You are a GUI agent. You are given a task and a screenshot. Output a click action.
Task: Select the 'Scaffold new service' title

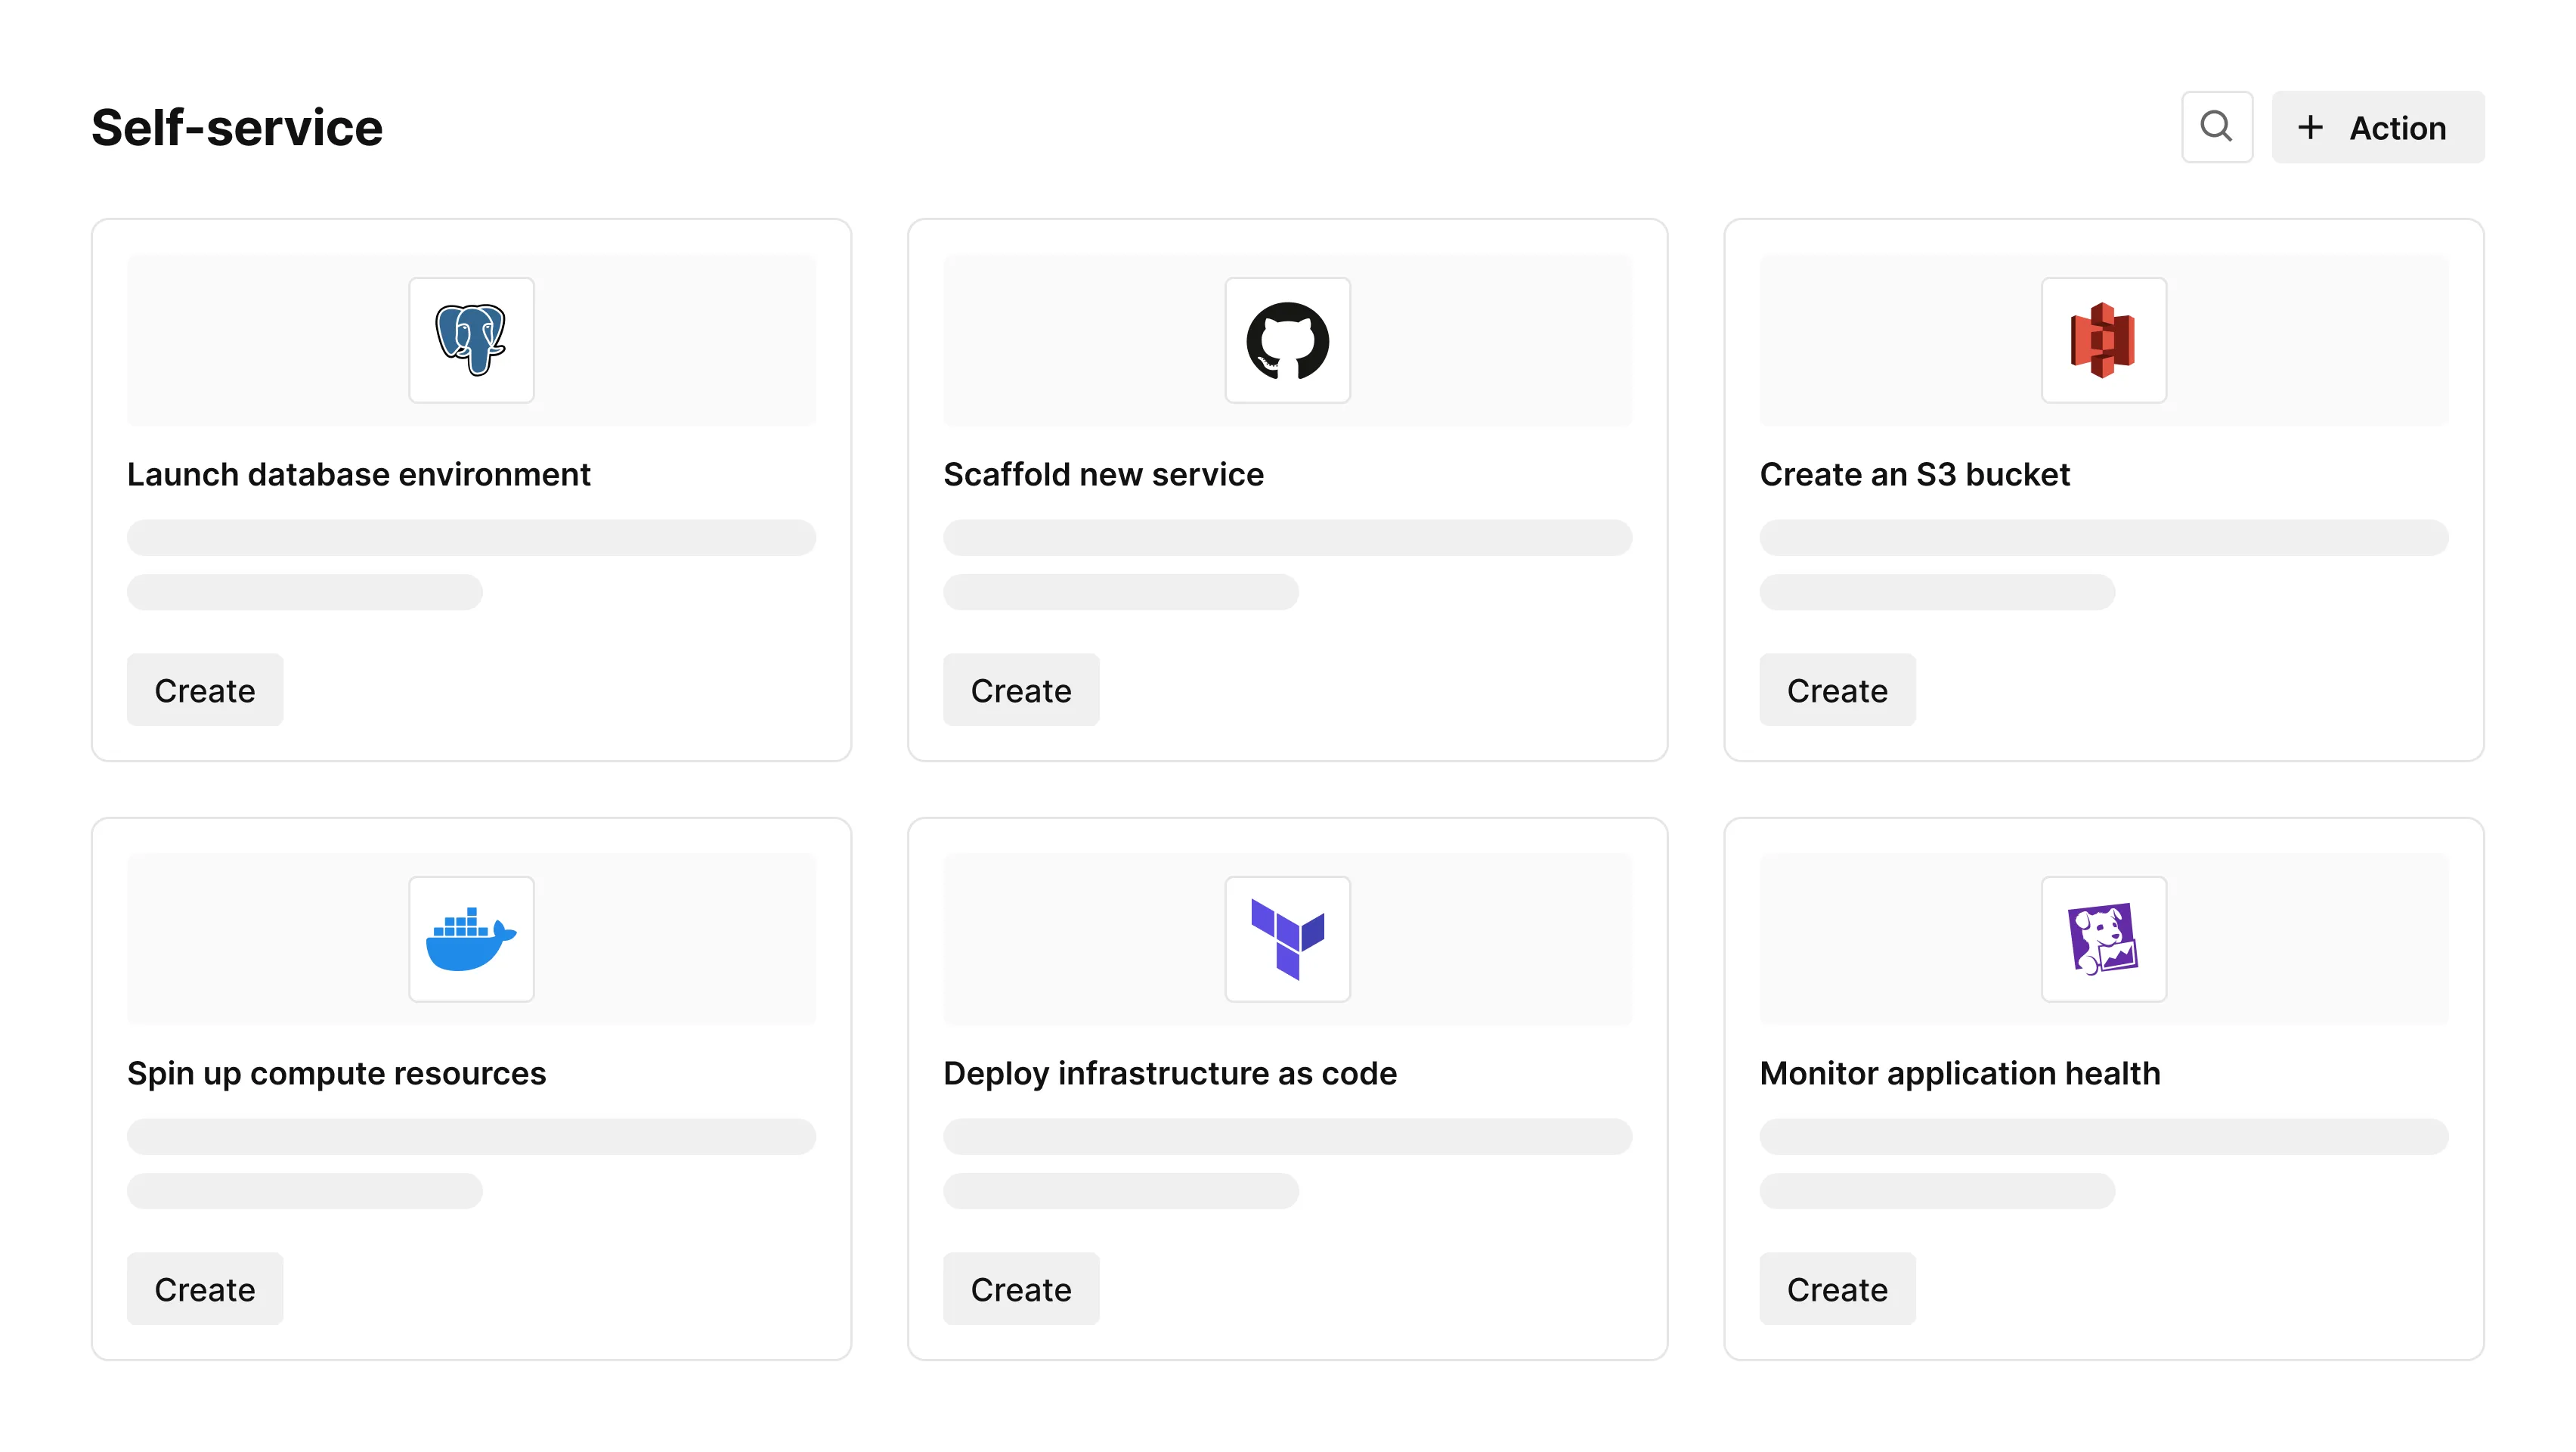(x=1103, y=474)
